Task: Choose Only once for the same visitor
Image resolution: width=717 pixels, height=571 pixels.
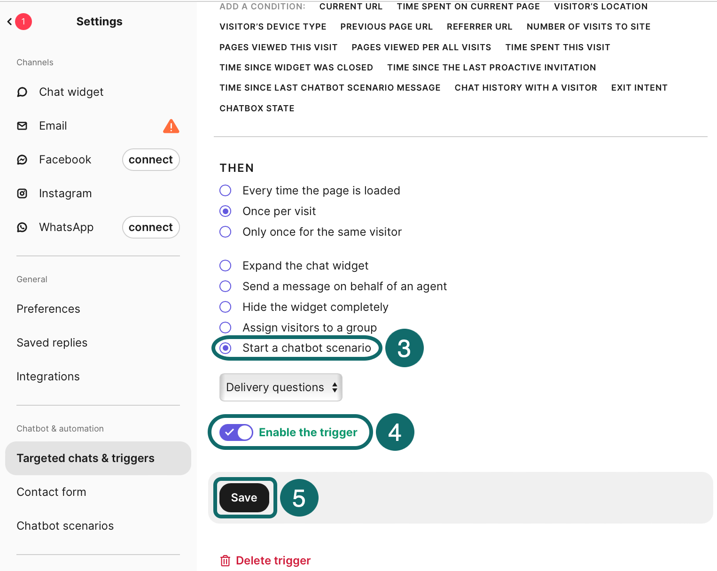Action: point(226,232)
